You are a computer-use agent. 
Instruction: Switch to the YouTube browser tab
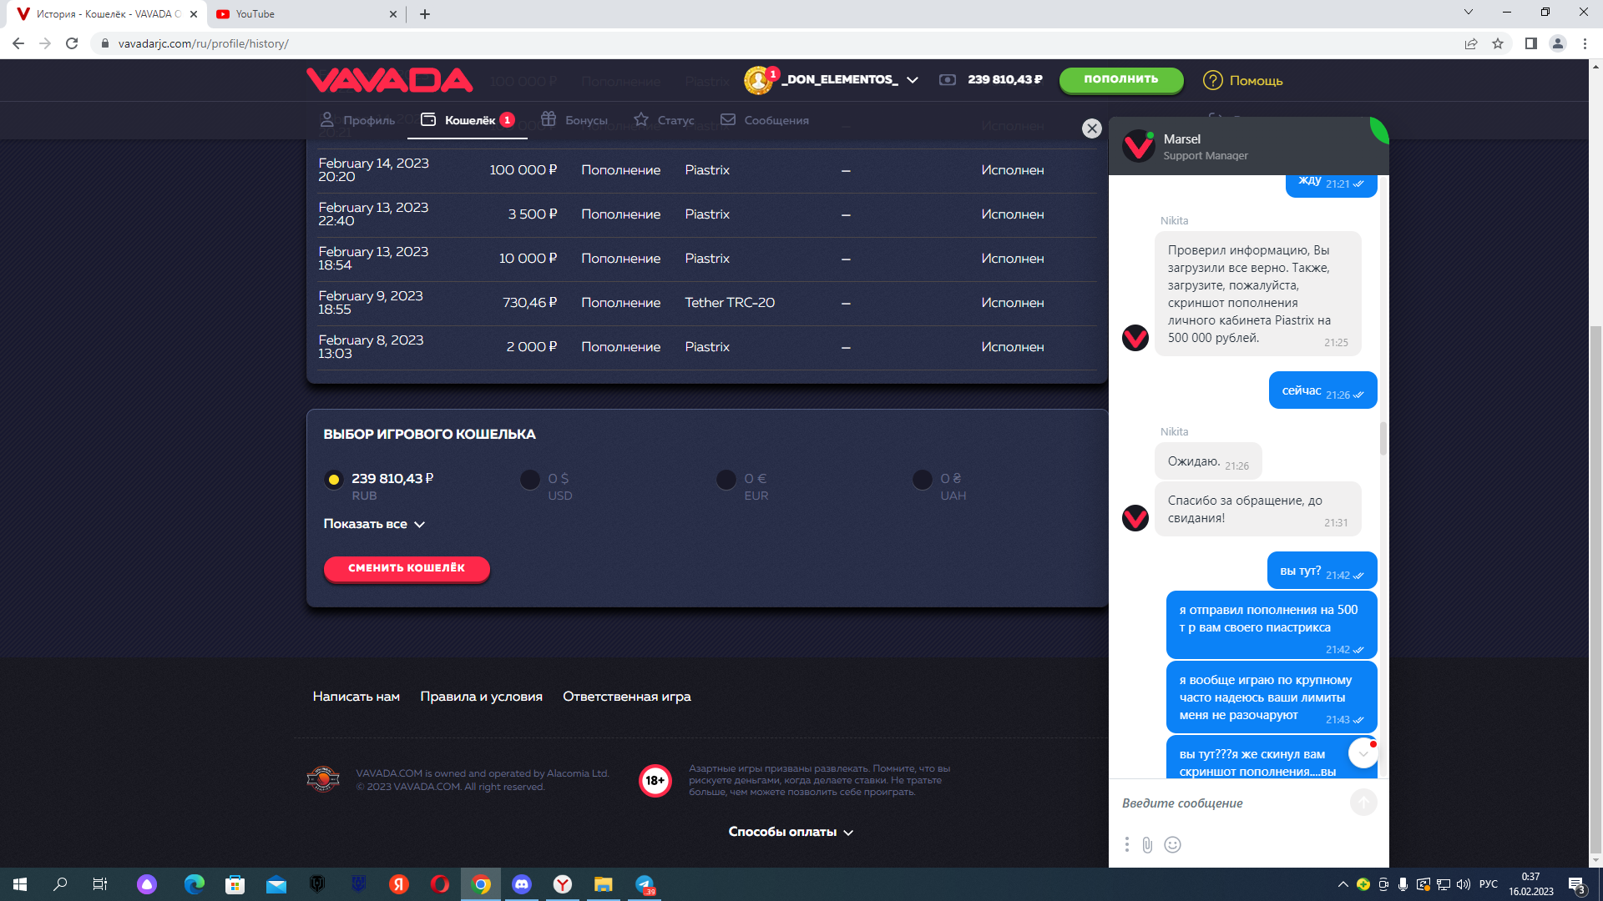pos(307,14)
